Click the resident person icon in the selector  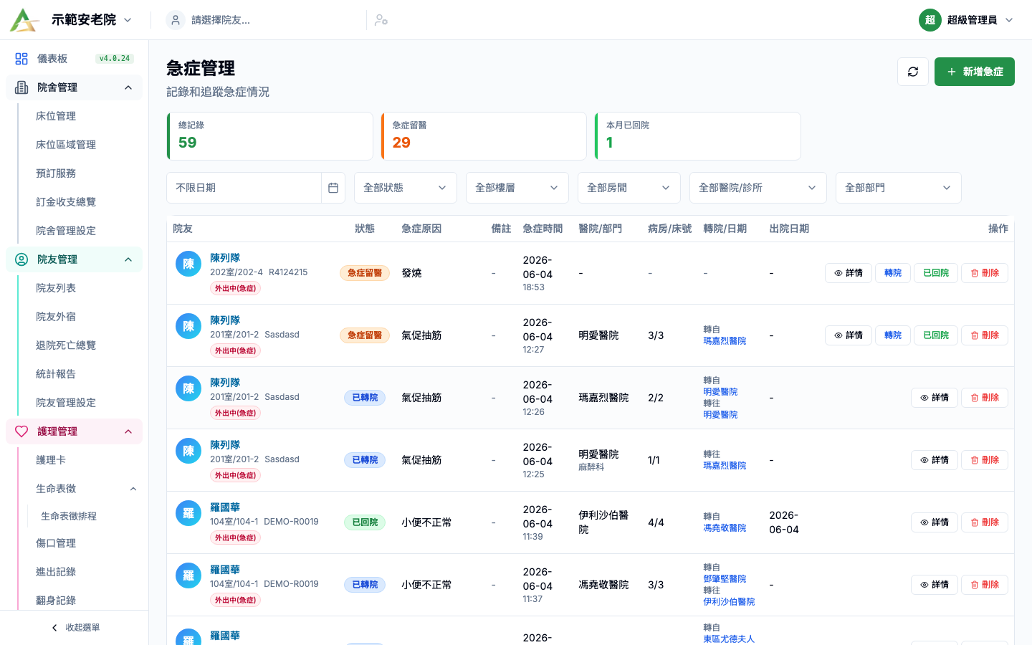click(x=176, y=20)
